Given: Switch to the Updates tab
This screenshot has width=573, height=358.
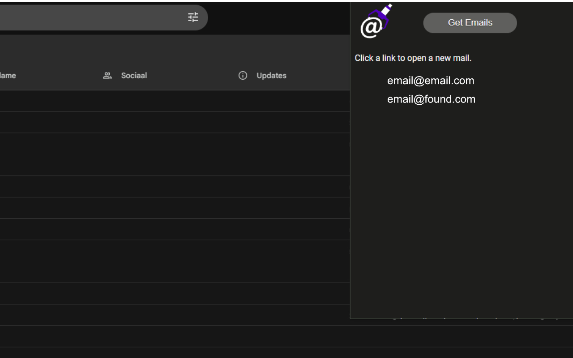Looking at the screenshot, I should 271,75.
